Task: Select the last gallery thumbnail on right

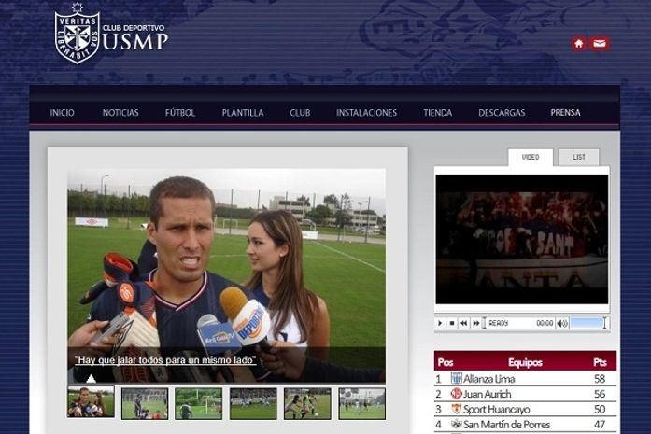Action: 361,403
